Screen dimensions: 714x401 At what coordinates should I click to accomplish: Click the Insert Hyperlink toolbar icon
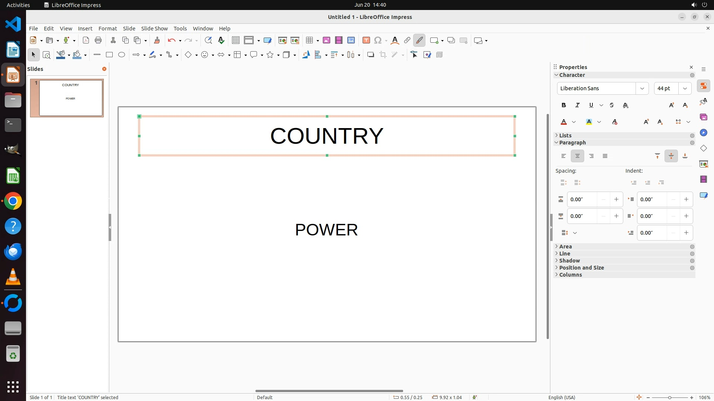pyautogui.click(x=407, y=40)
